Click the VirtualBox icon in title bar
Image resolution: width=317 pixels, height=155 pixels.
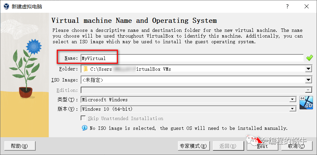pyautogui.click(x=6, y=6)
